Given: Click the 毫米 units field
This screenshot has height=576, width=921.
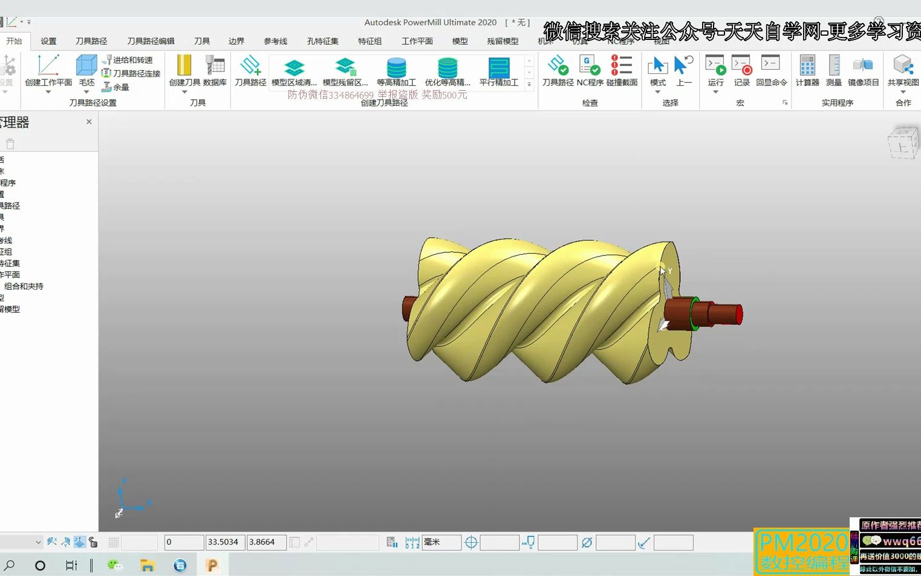Looking at the screenshot, I should 441,542.
